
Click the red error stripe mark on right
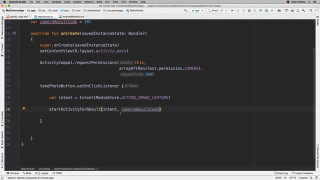(314, 49)
